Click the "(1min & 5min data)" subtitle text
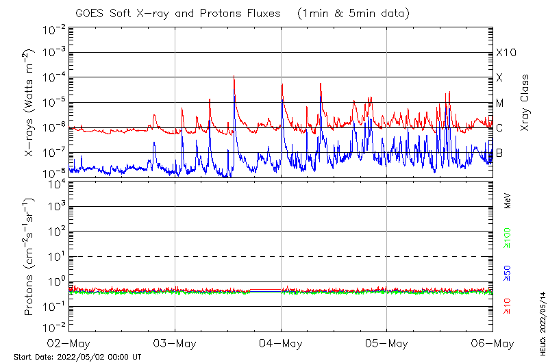548x363 pixels. pos(353,14)
